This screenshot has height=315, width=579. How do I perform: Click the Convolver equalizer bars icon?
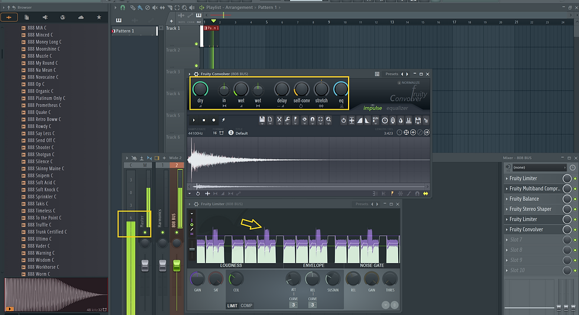click(x=409, y=121)
